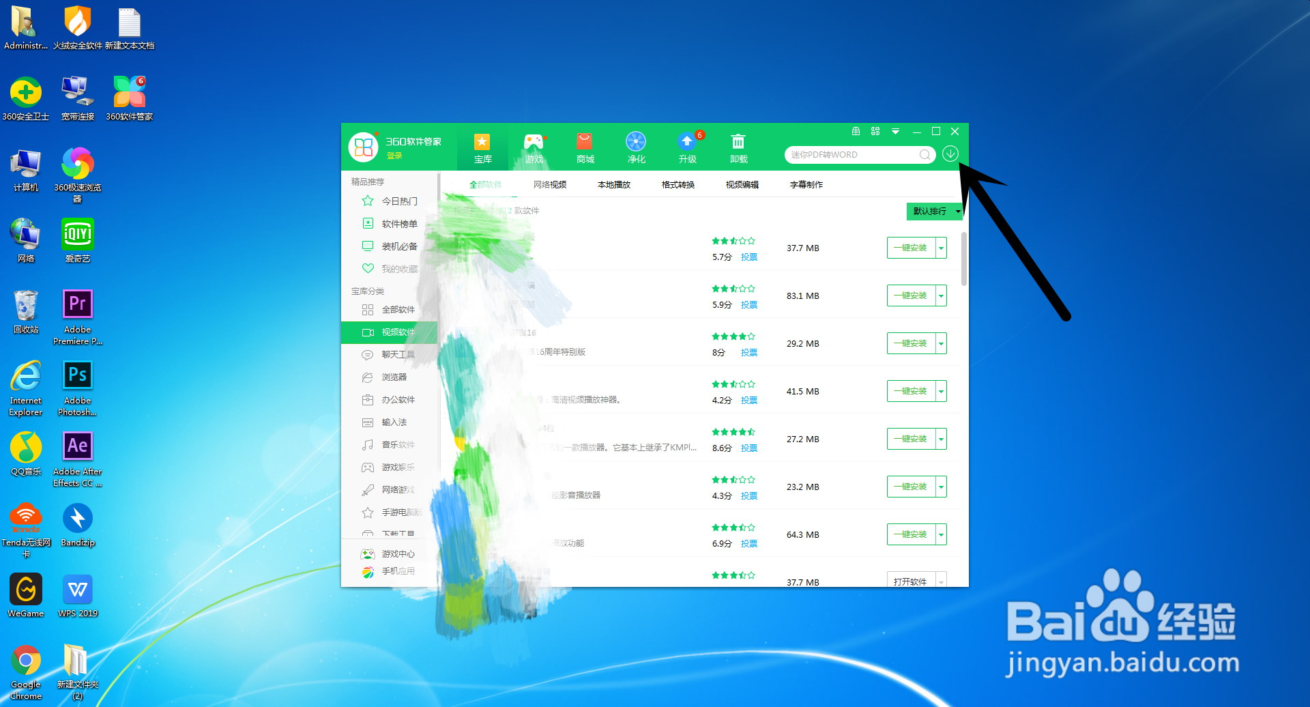Open the 商城 shopping bag section
Viewport: 1310px width, 707px height.
pos(585,148)
